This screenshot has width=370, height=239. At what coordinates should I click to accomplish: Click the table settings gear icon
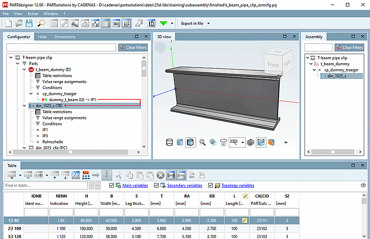click(364, 185)
